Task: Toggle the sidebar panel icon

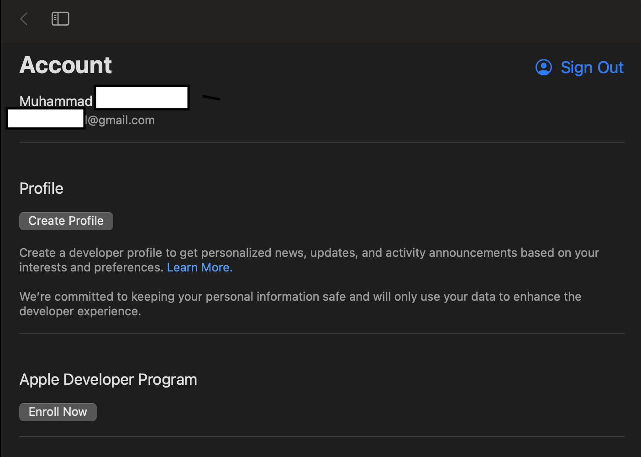Action: pos(60,19)
